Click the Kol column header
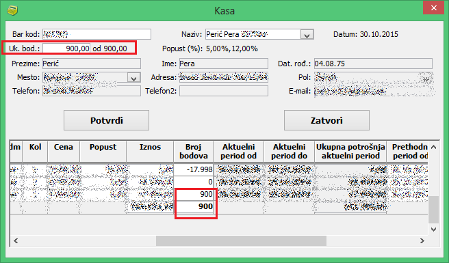This screenshot has height=263, width=449. (35, 152)
